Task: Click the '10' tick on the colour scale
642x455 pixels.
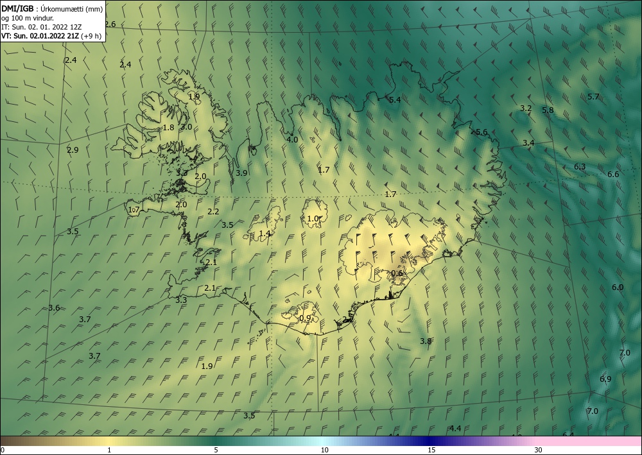Action: coord(324,451)
